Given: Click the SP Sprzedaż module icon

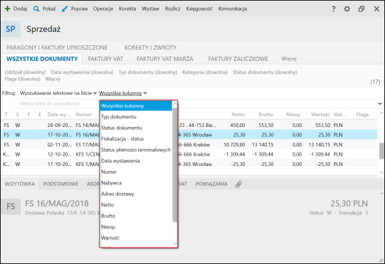Looking at the screenshot, I should (11, 29).
